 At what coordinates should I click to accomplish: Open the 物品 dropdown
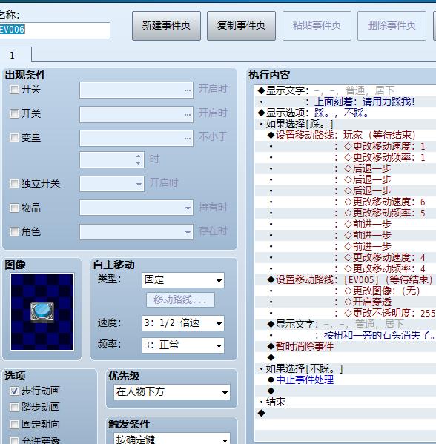tap(136, 208)
